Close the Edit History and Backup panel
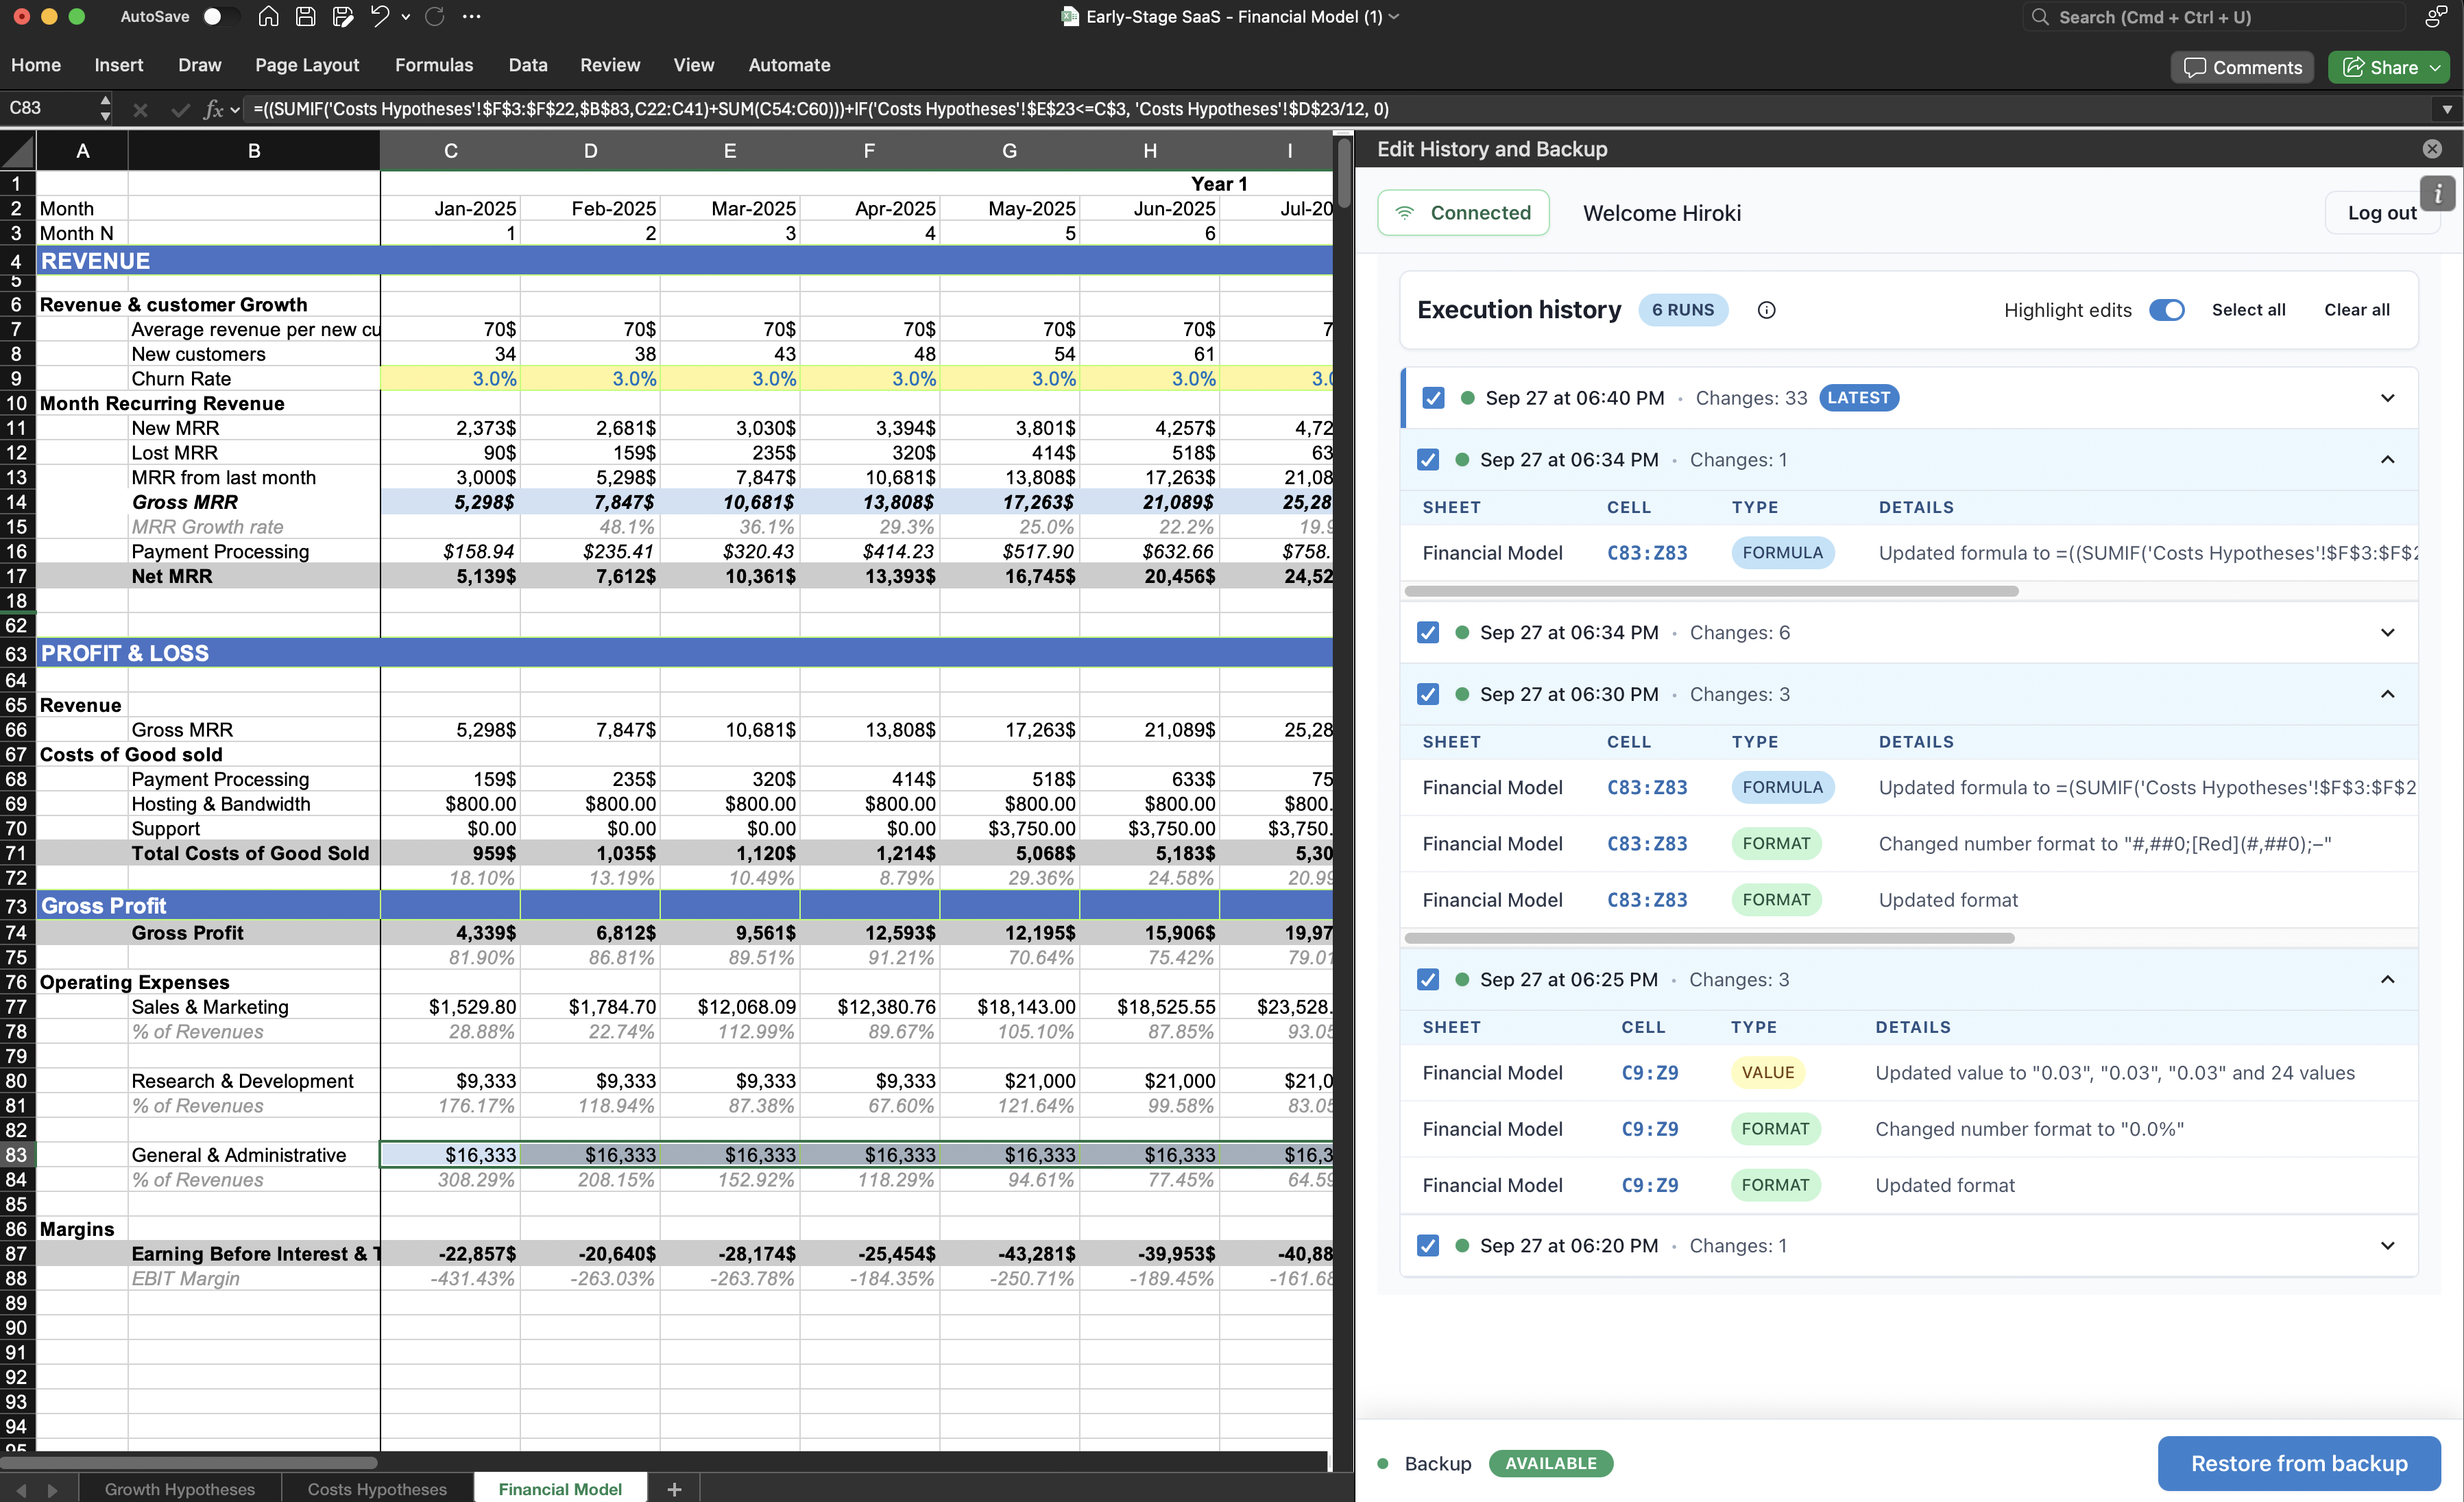2464x1502 pixels. tap(2432, 149)
